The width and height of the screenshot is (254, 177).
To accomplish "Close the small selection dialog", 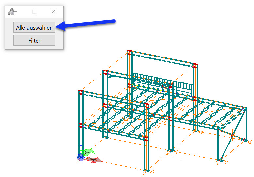I will pyautogui.click(x=53, y=12).
